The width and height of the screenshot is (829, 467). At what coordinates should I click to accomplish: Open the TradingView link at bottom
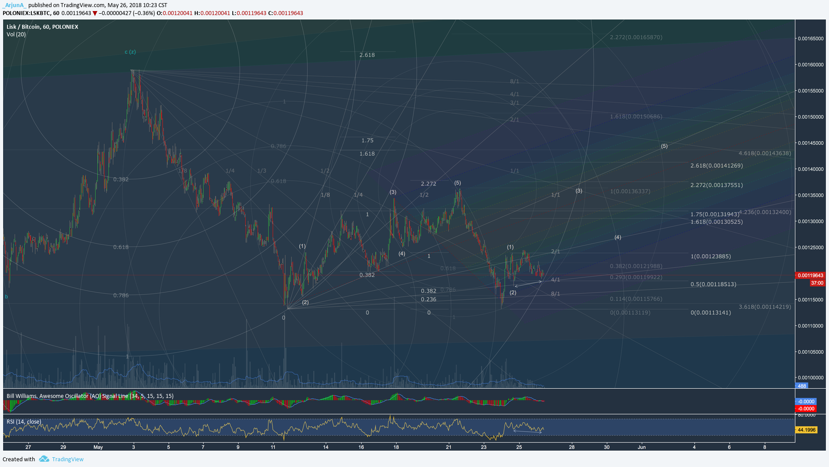(68, 459)
